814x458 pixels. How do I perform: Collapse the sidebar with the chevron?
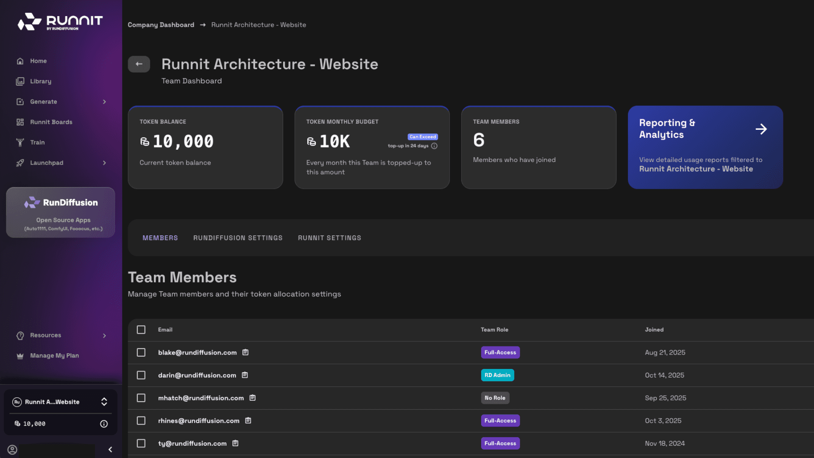110,450
